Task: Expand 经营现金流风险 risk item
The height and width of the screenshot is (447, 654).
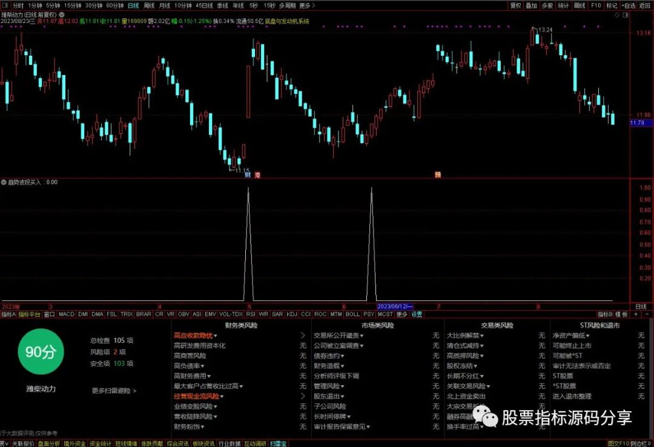Action: [199, 397]
